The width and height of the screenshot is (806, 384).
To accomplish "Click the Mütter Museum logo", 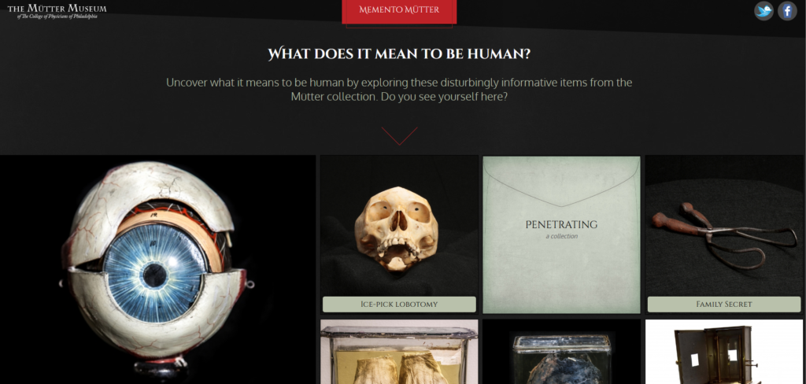I will [57, 11].
